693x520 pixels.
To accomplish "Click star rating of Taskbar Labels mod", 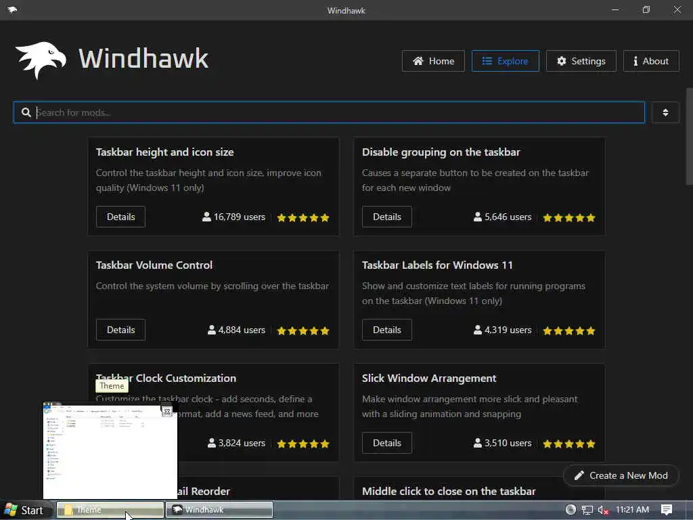I will [x=569, y=330].
